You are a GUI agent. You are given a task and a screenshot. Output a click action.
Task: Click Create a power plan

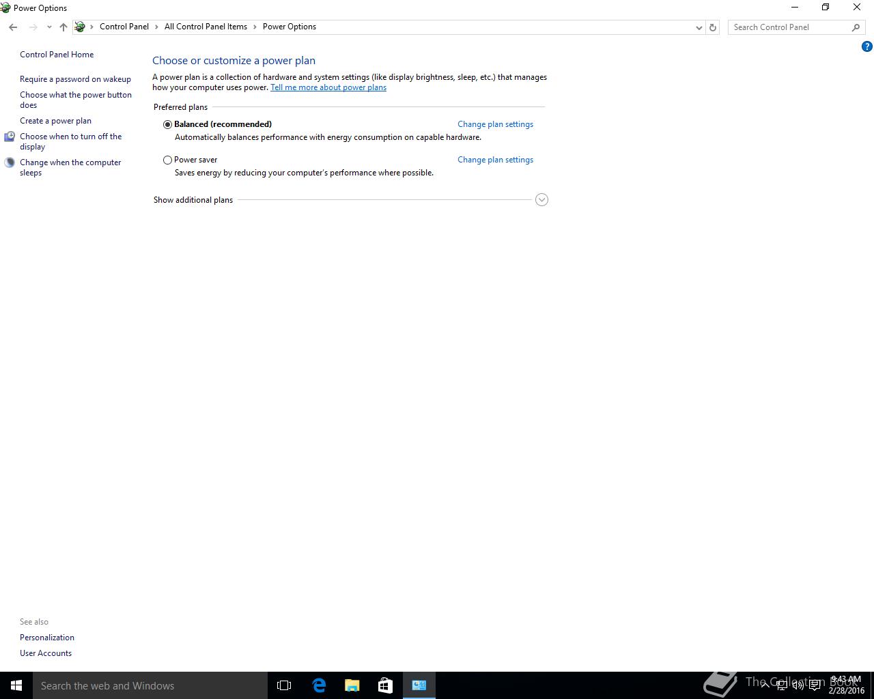click(x=55, y=121)
